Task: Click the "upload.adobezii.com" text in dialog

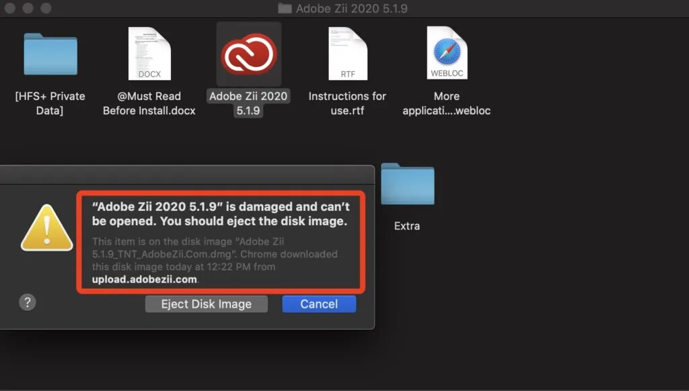Action: coord(145,279)
